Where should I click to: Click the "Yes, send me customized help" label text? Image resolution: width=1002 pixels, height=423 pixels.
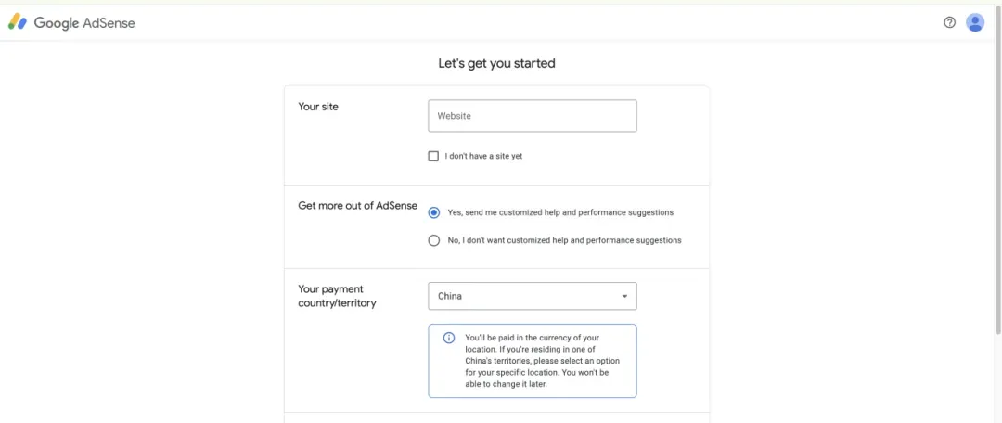point(560,212)
